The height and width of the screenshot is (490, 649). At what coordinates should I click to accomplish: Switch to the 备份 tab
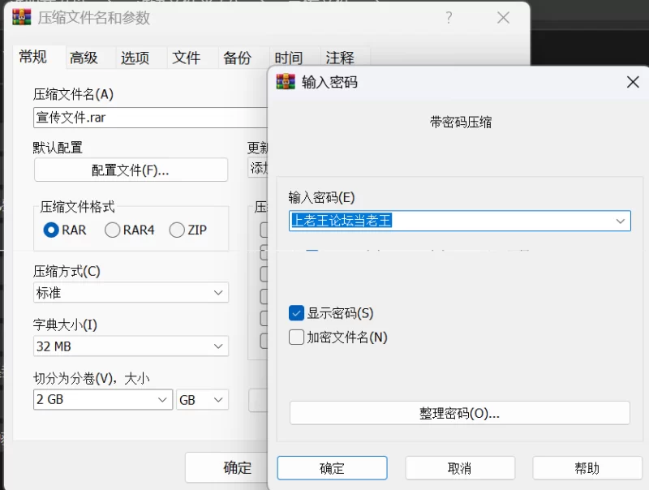click(x=237, y=58)
